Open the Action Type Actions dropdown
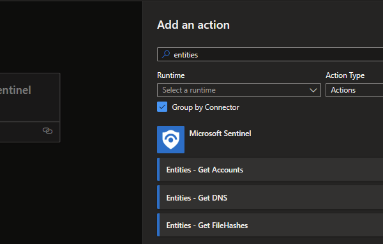This screenshot has width=383, height=244. point(354,90)
